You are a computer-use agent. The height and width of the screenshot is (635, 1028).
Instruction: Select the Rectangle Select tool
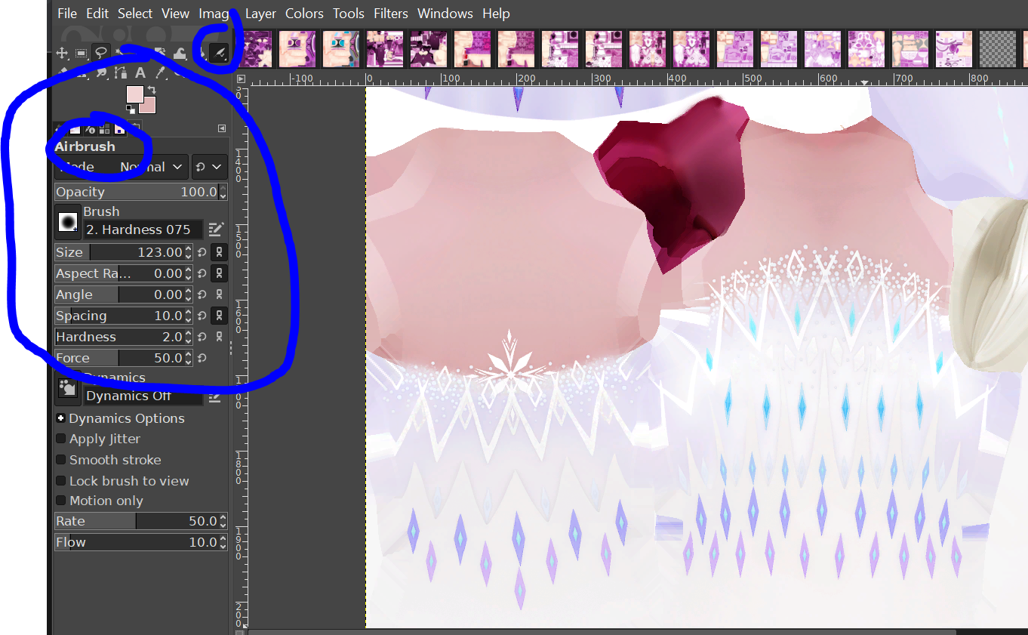pyautogui.click(x=82, y=53)
